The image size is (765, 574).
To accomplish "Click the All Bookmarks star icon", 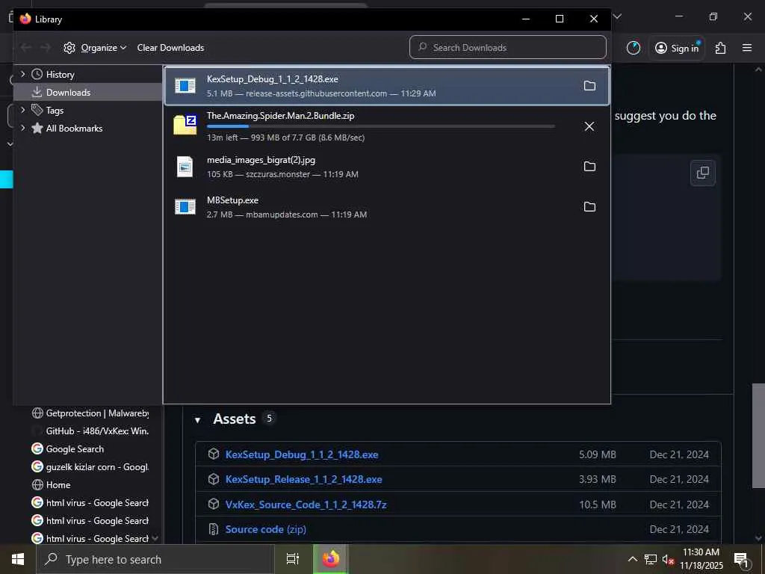I will click(x=37, y=128).
